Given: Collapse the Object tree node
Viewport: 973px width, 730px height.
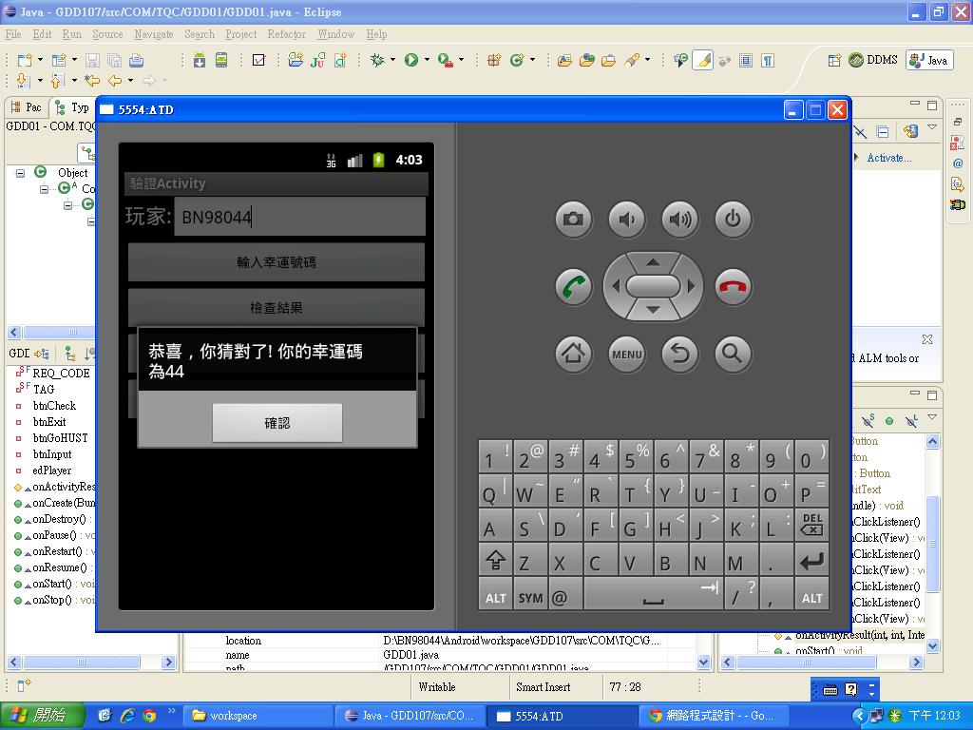Looking at the screenshot, I should (20, 173).
